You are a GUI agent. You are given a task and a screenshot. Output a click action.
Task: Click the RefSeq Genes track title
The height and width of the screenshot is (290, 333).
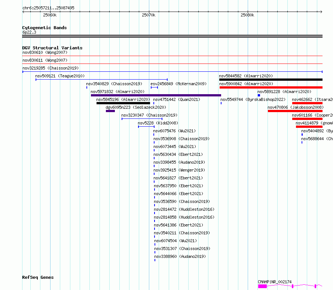(x=38, y=278)
